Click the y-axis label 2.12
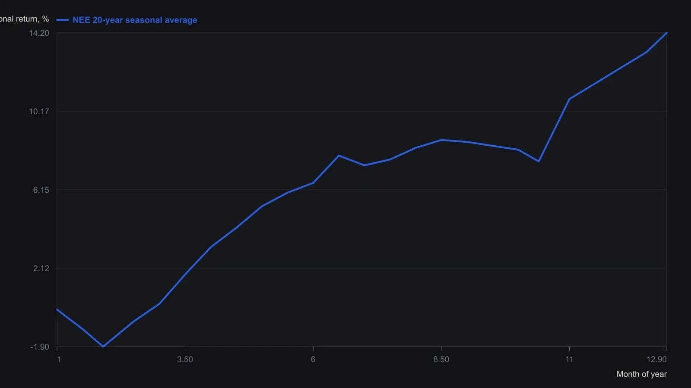The height and width of the screenshot is (388, 691). pos(41,268)
